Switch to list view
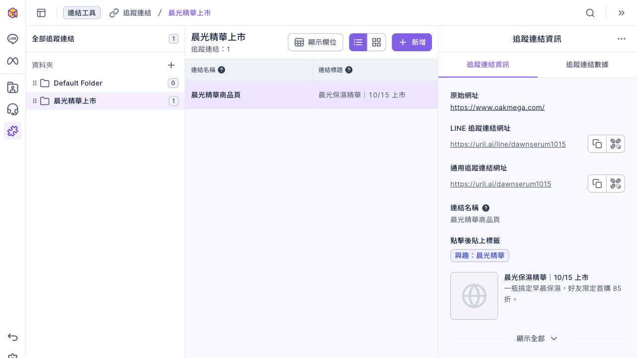 [358, 42]
